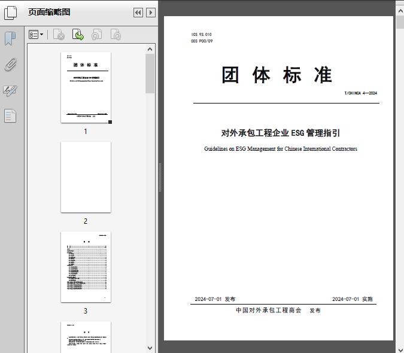The height and width of the screenshot is (353, 404).
Task: Click the English title Guidelines on ESG Management
Action: tap(281, 149)
